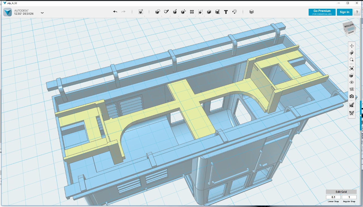Undo the last action with the arrow

[115, 12]
